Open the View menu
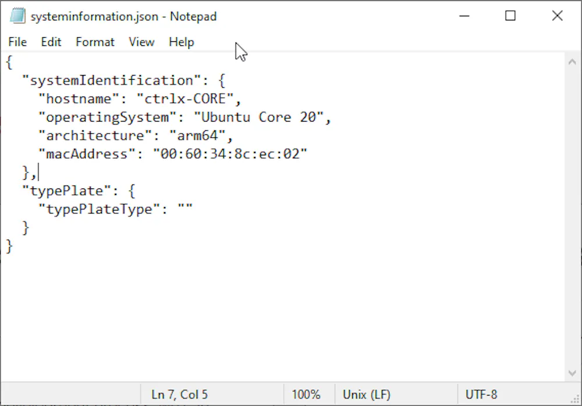 coord(141,42)
